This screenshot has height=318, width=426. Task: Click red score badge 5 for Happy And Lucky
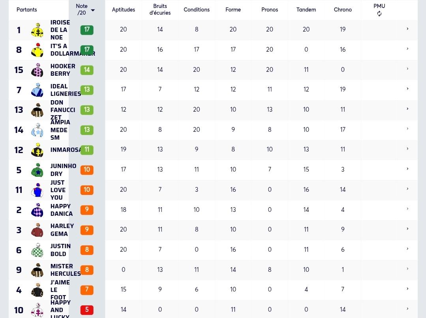tap(87, 310)
